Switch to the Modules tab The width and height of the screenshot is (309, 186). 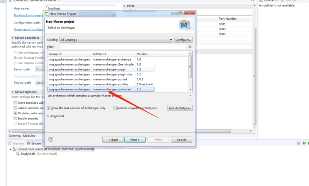(29, 136)
